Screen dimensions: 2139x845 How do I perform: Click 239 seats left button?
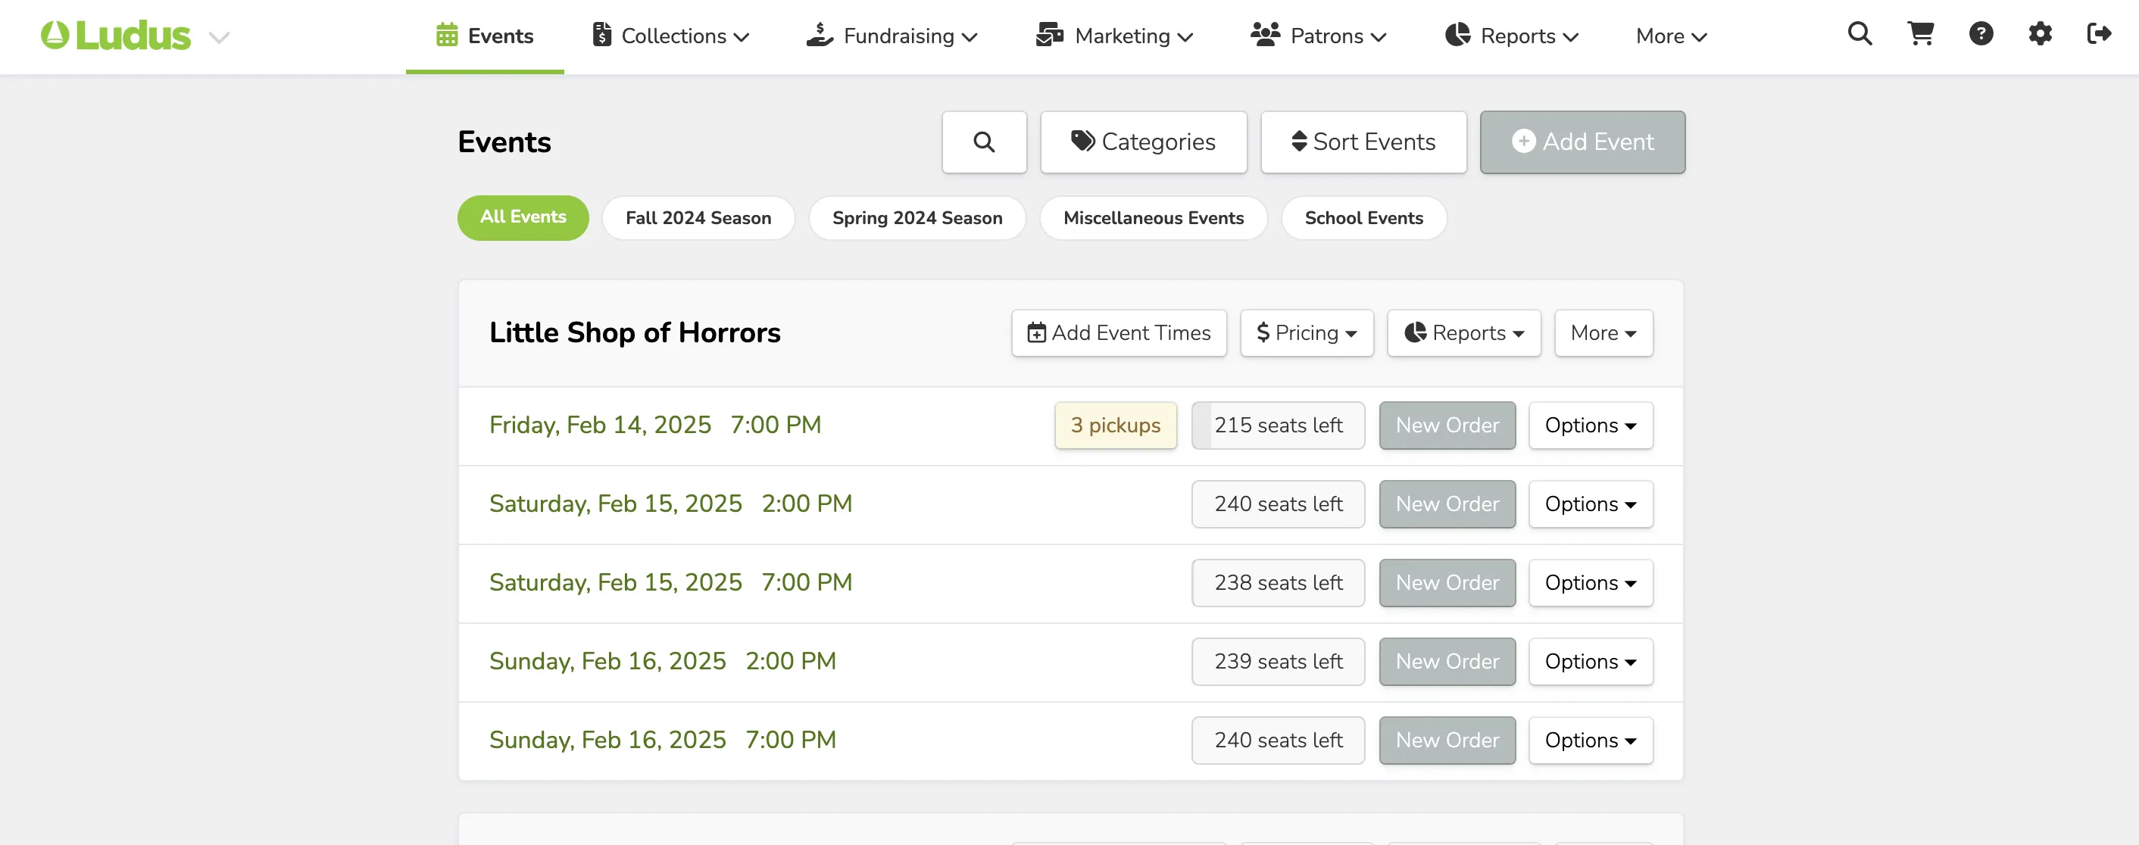[1278, 662]
